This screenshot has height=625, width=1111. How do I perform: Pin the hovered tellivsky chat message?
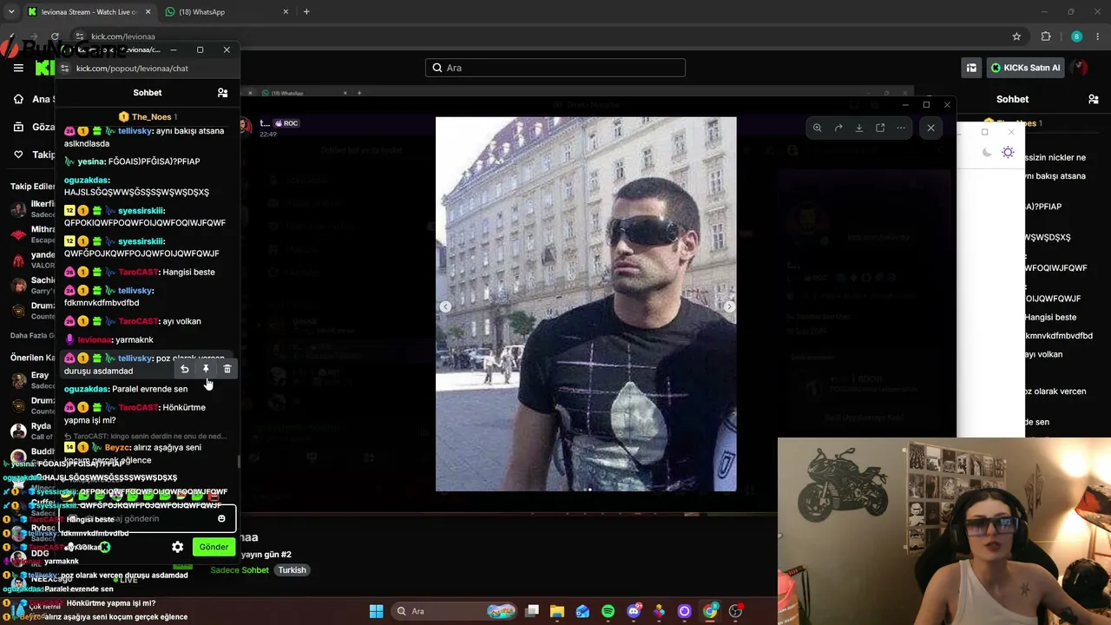coord(206,369)
